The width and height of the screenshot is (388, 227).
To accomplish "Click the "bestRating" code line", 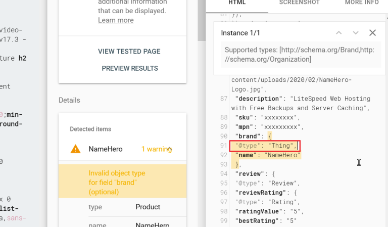I will [x=266, y=221].
